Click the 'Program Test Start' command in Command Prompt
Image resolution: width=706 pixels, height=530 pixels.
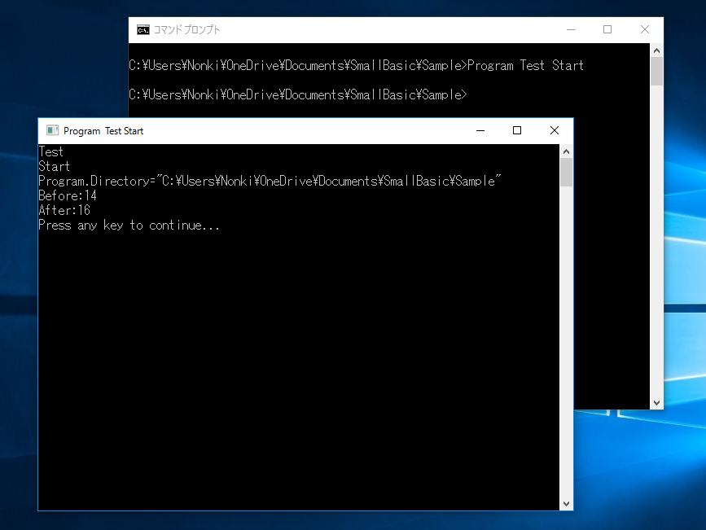pyautogui.click(x=525, y=66)
